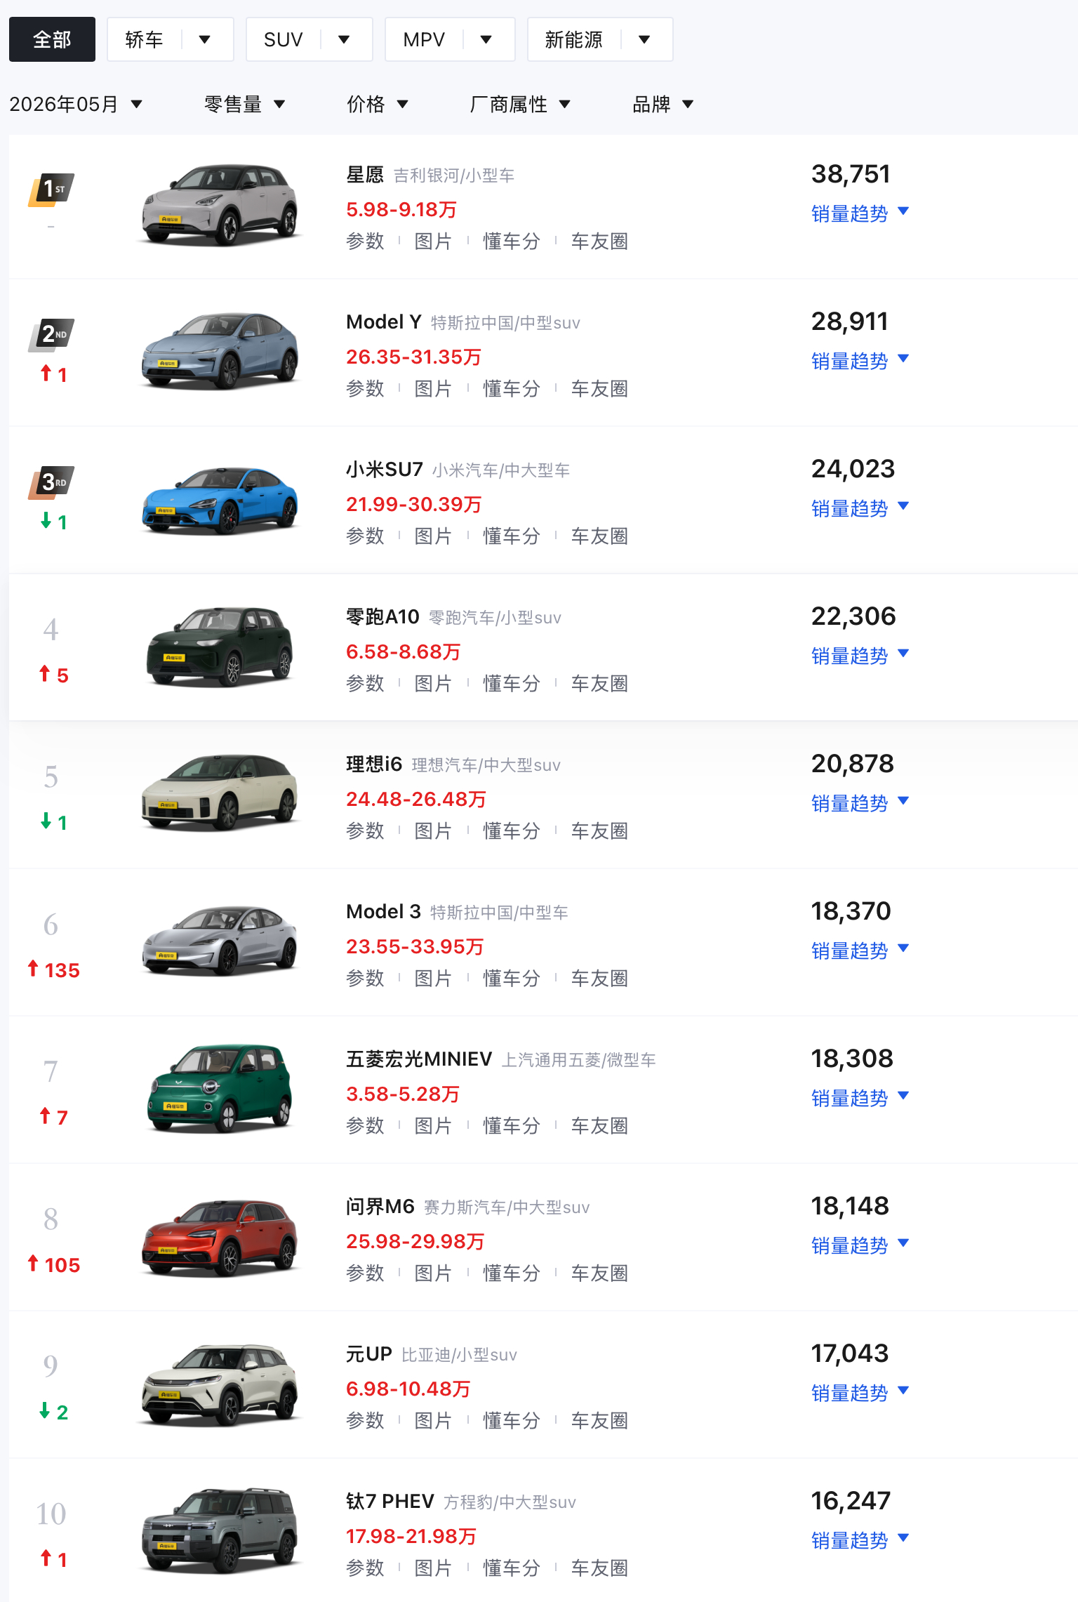Viewport: 1078px width, 1602px height.
Task: Expand 销量趋势 for Model Y
Action: pos(860,361)
